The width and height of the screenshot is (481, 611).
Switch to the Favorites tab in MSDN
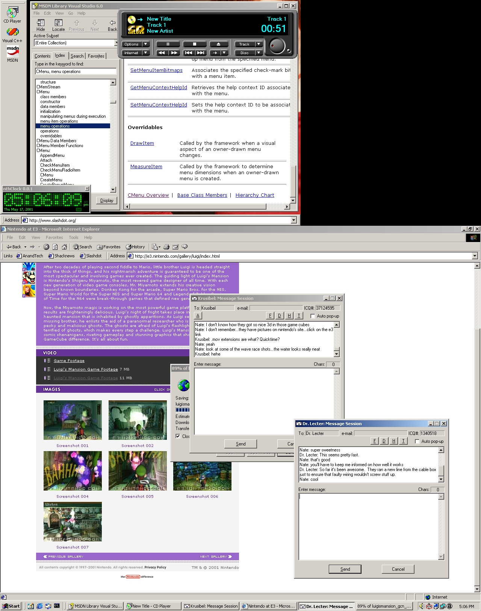pos(96,56)
